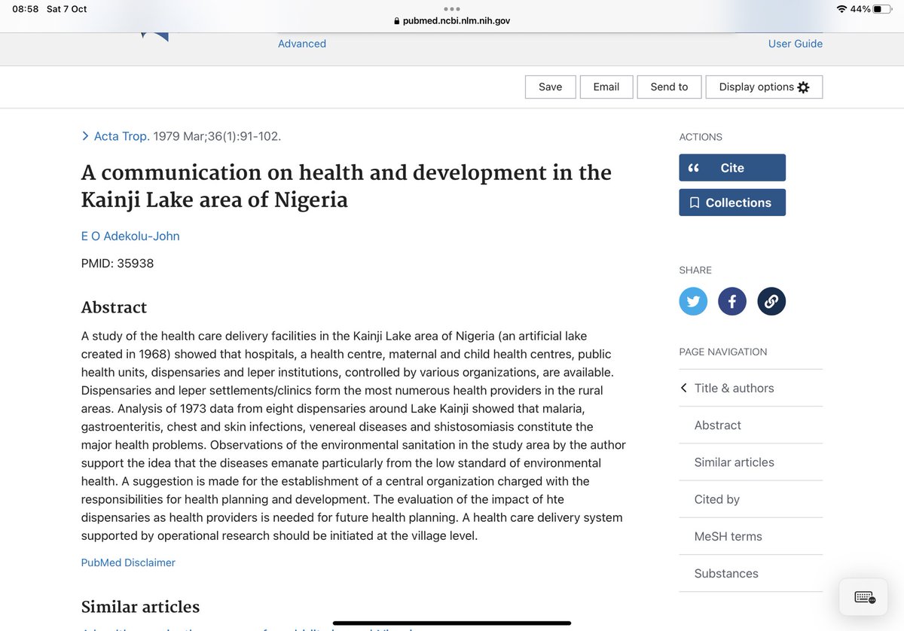Click the Cite button
This screenshot has width=904, height=631.
732,168
